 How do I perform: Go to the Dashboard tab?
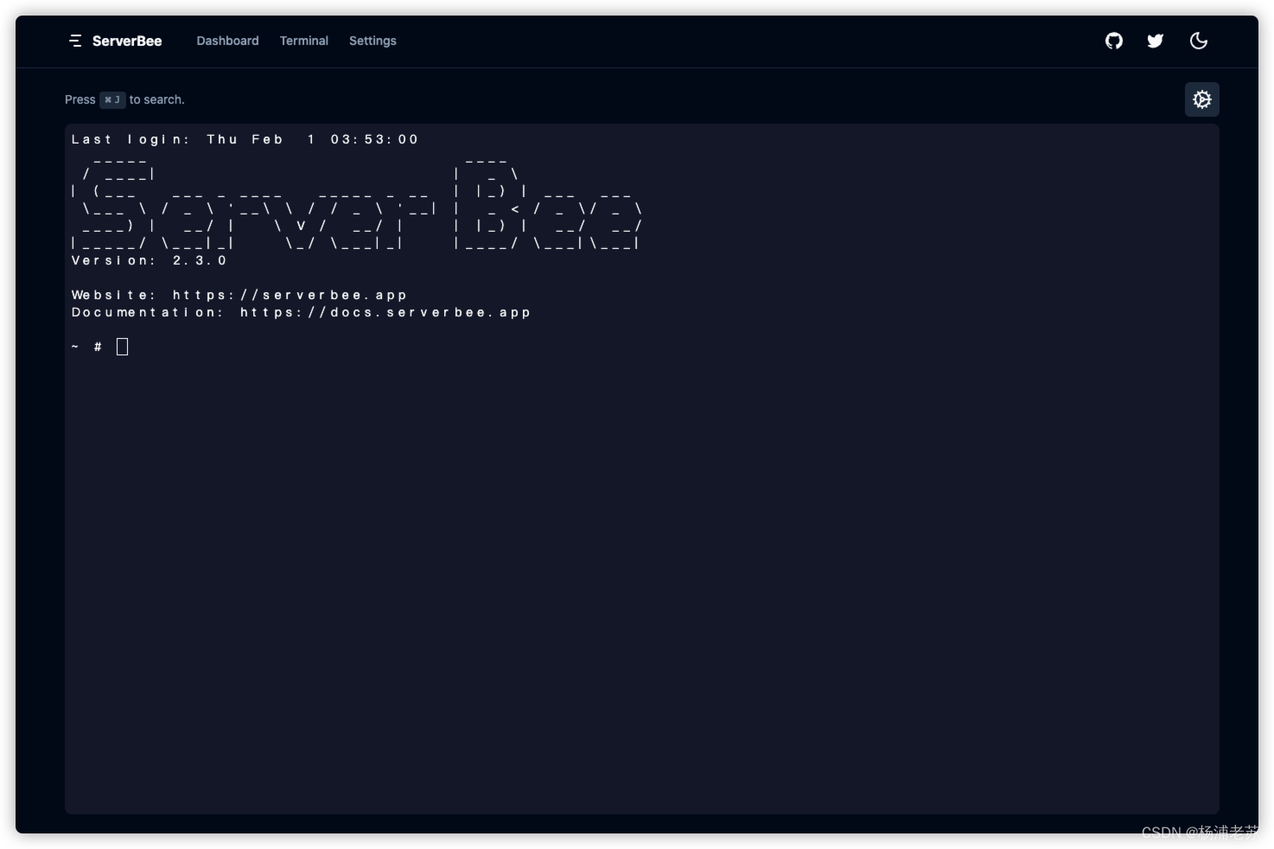(x=227, y=41)
